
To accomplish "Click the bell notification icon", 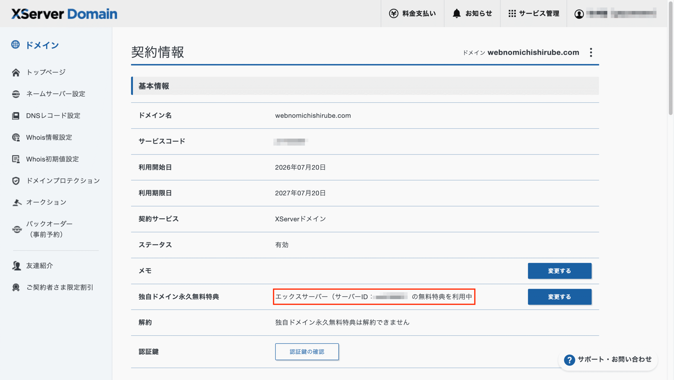I will pos(457,13).
